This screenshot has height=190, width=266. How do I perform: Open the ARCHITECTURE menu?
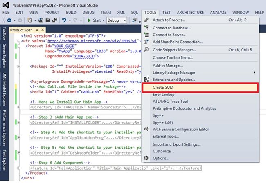[190, 13]
